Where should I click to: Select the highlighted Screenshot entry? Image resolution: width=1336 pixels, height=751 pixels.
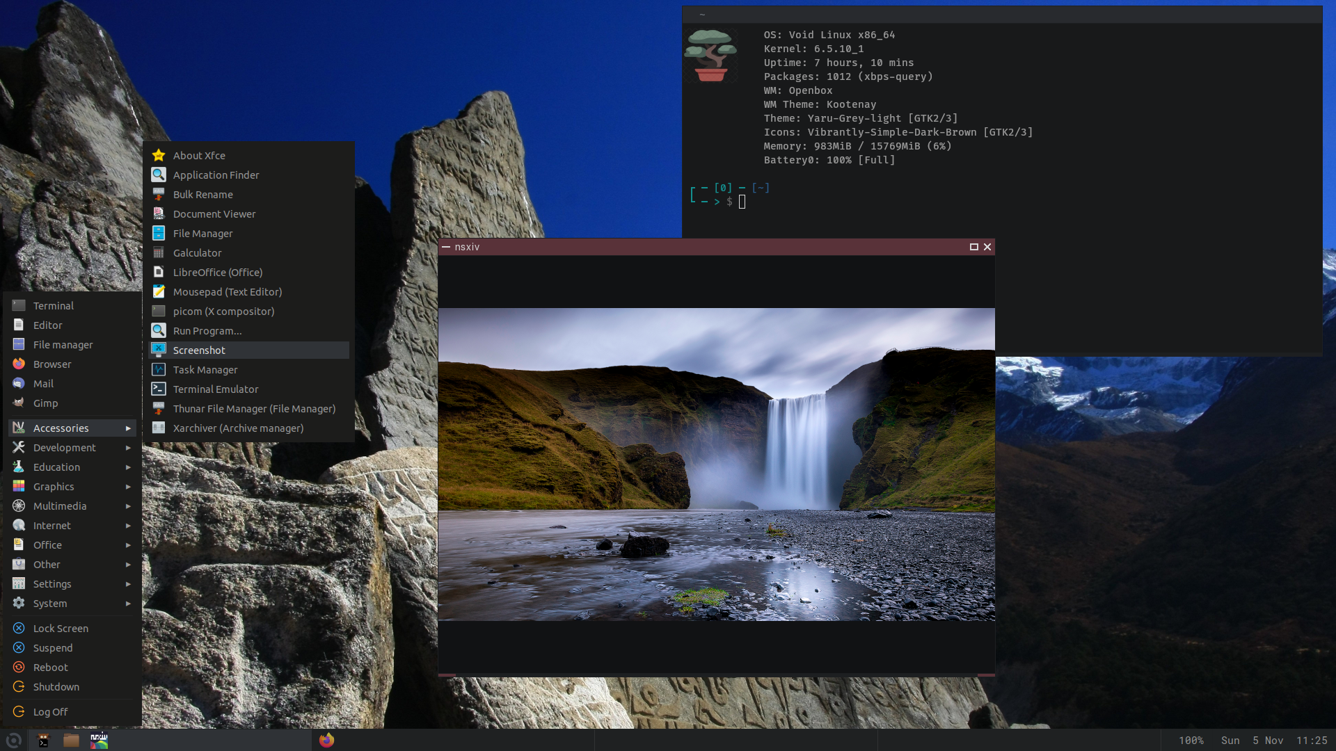click(x=249, y=350)
